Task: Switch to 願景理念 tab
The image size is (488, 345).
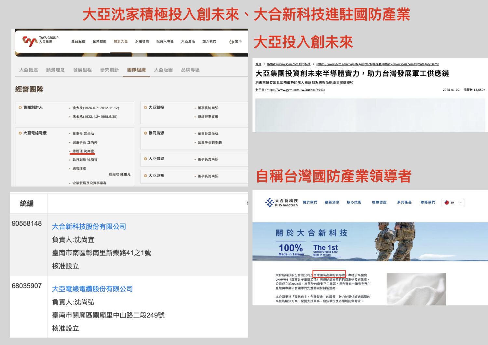Action: (x=55, y=70)
